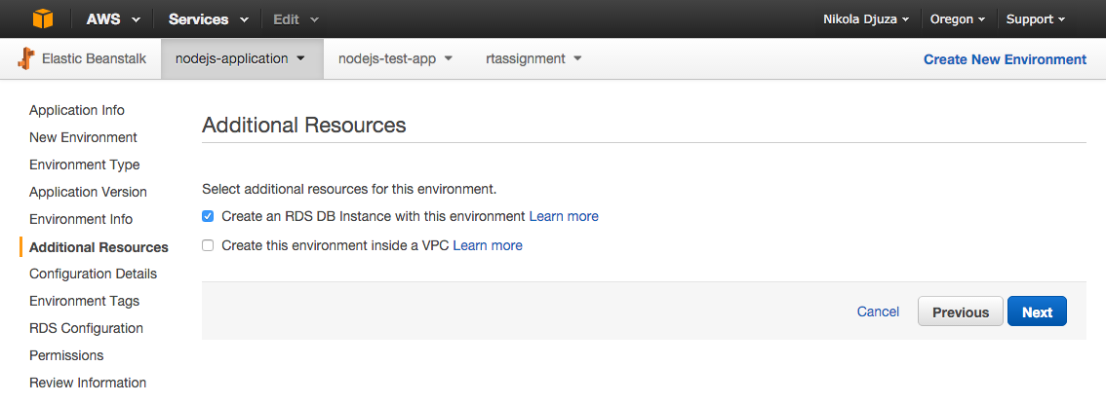Open the Nikola Djuza account menu
The height and width of the screenshot is (403, 1106).
pyautogui.click(x=865, y=19)
